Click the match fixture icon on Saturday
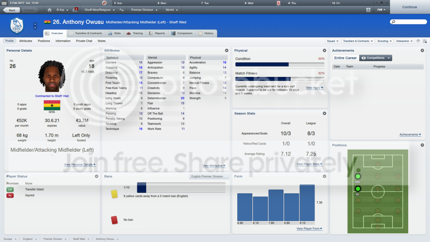The image size is (430, 242). point(104,3)
